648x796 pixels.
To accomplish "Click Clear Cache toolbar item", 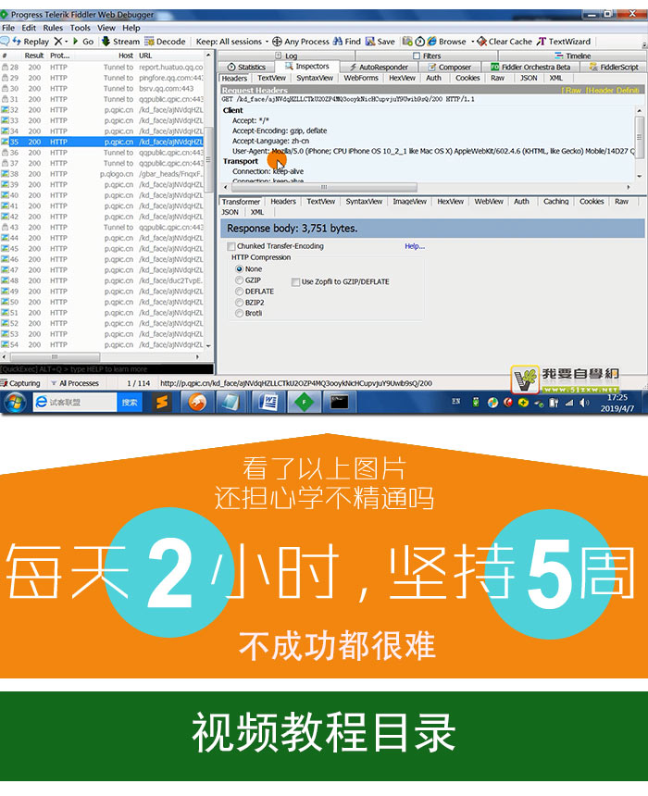I will click(x=504, y=42).
